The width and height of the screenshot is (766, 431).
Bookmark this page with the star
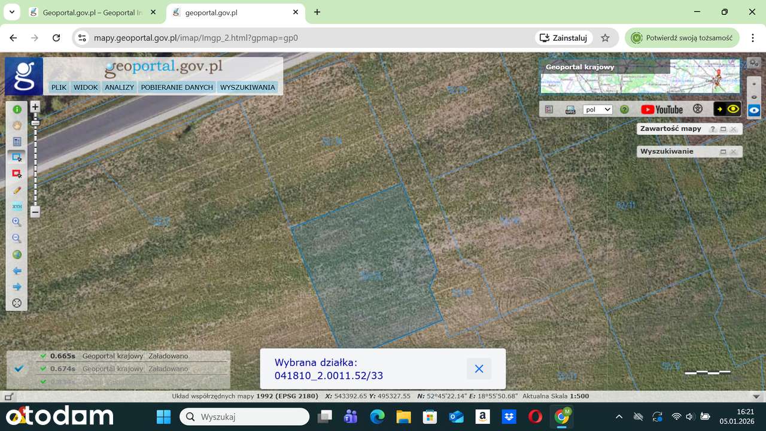(x=605, y=38)
